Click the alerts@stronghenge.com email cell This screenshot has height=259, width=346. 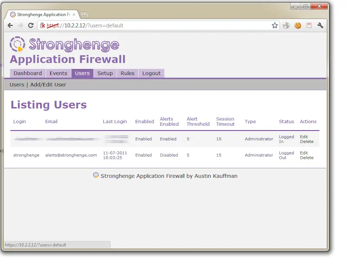coord(71,155)
